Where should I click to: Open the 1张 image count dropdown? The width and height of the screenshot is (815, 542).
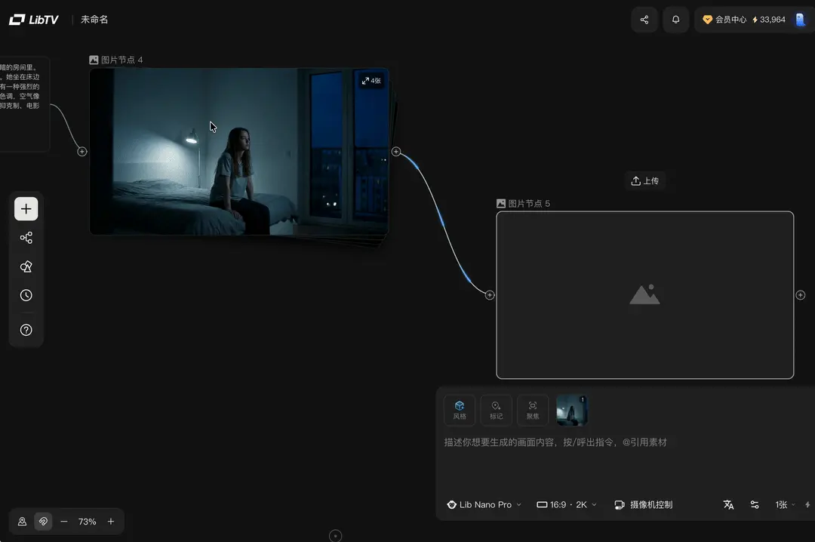tap(783, 504)
